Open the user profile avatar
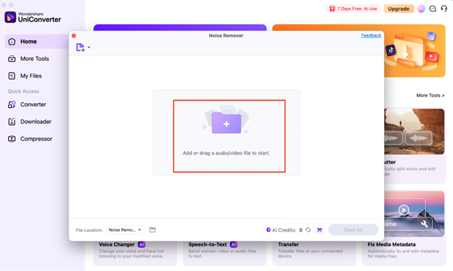Screen dimensions: 453x271 tap(421, 9)
